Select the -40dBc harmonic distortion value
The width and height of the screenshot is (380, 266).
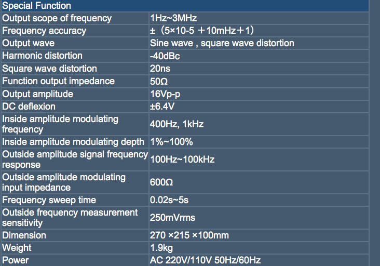coord(165,56)
